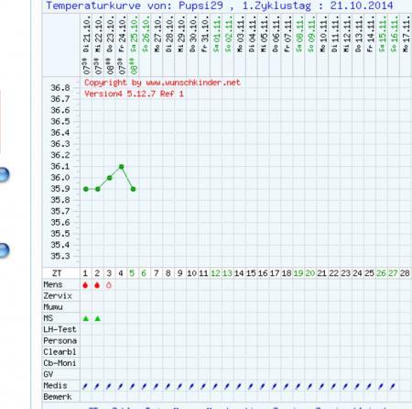Click the 'Mo 17.11.' date column header
The height and width of the screenshot is (409, 412).
(406, 34)
